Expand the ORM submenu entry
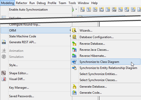This screenshot has height=100, width=141. 36,31
